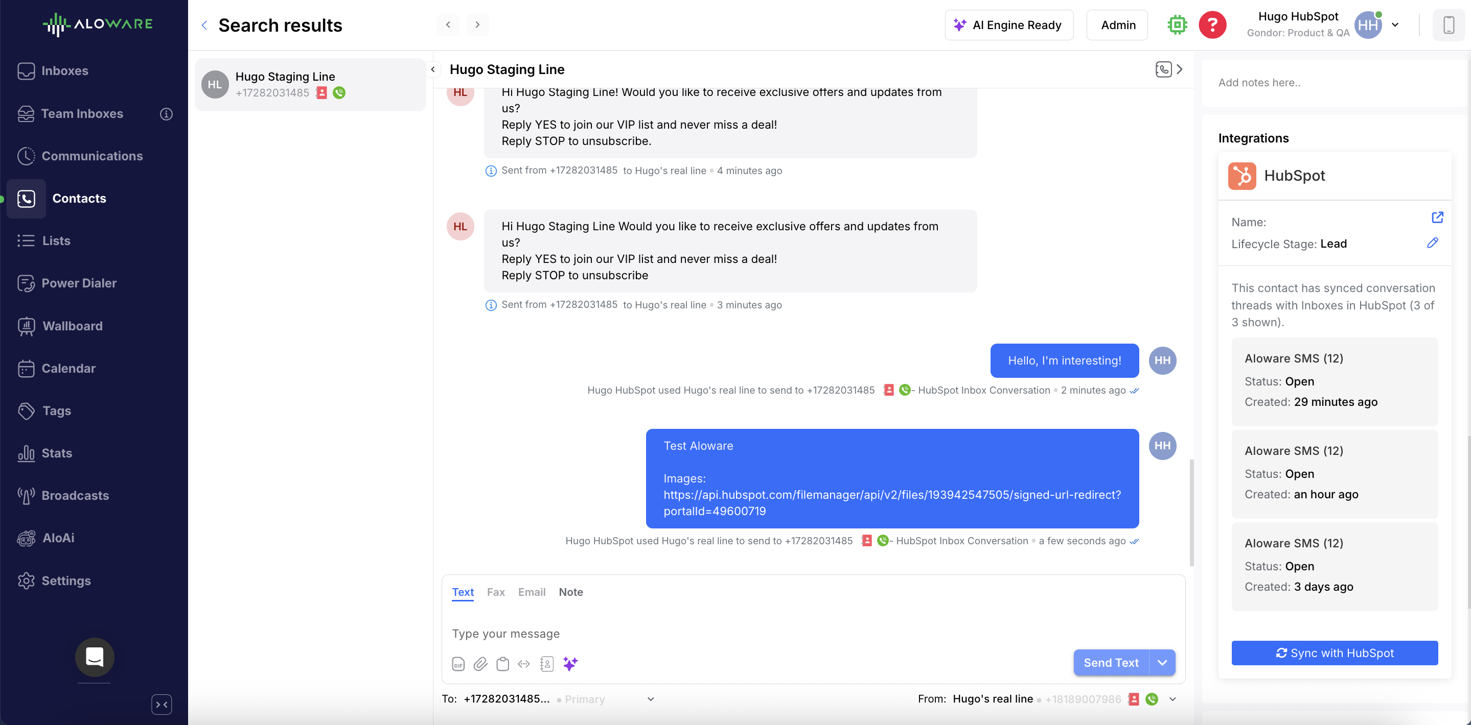Open message templates clipboard icon
1471x725 pixels.
coord(502,664)
